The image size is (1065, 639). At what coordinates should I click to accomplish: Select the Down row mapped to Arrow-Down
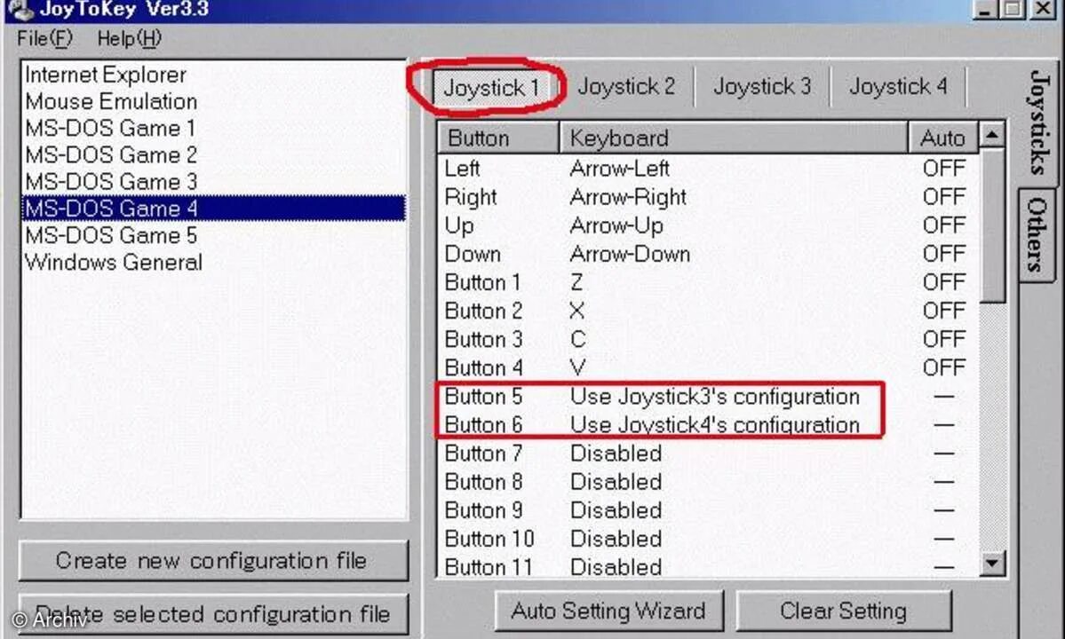[708, 254]
